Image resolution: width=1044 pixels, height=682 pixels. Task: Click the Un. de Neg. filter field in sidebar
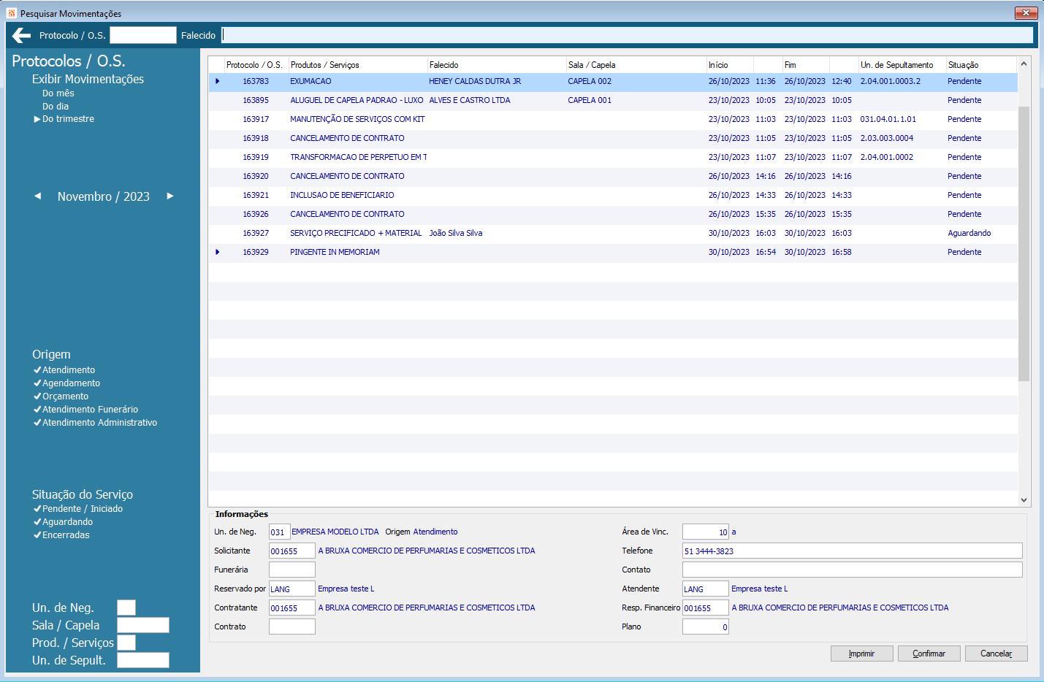tap(126, 608)
